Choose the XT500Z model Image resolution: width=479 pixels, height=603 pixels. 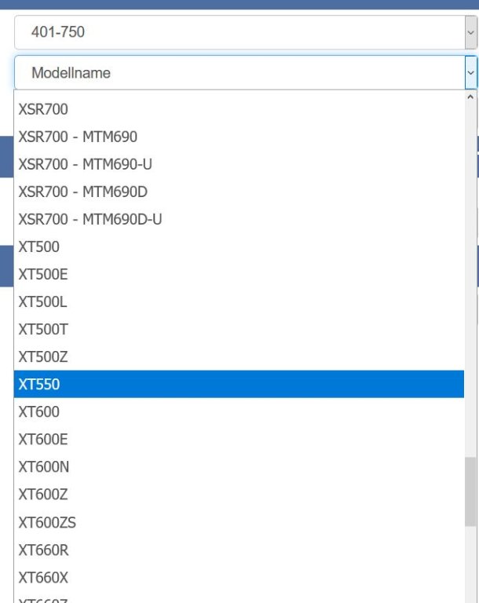click(x=239, y=357)
